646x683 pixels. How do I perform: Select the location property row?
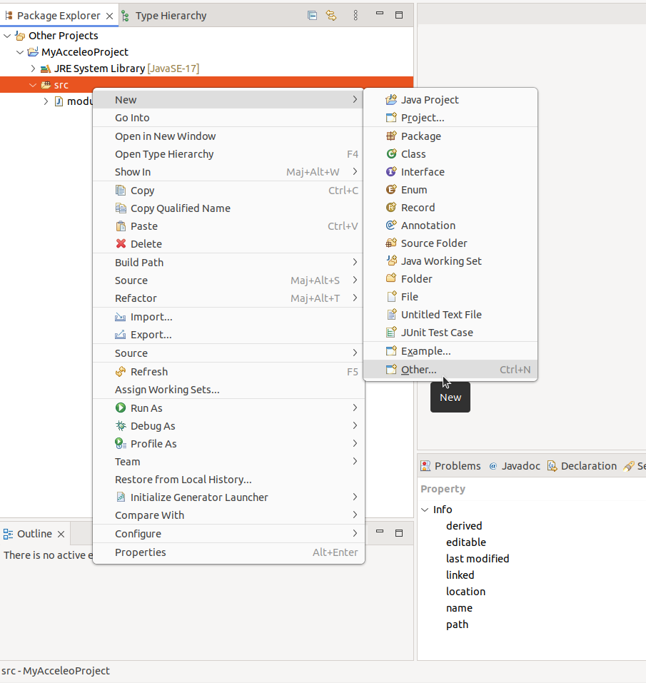click(465, 592)
